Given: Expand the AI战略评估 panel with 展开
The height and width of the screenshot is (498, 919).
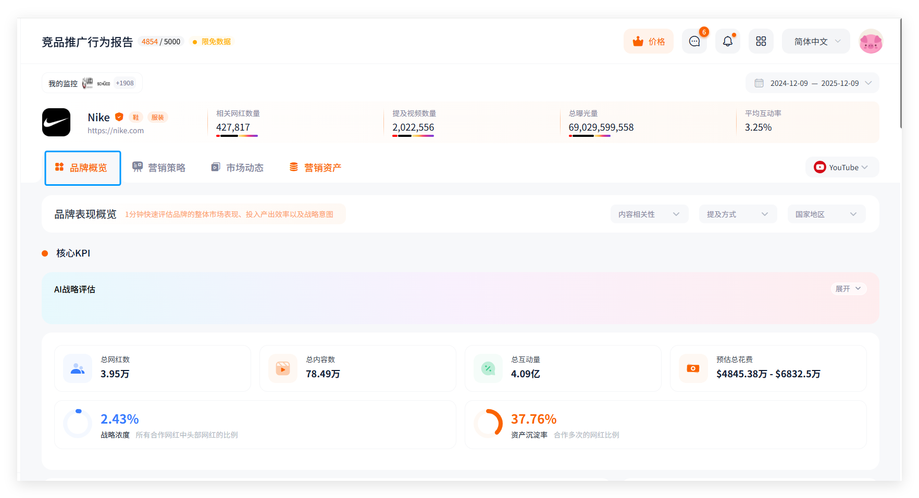Looking at the screenshot, I should (848, 289).
